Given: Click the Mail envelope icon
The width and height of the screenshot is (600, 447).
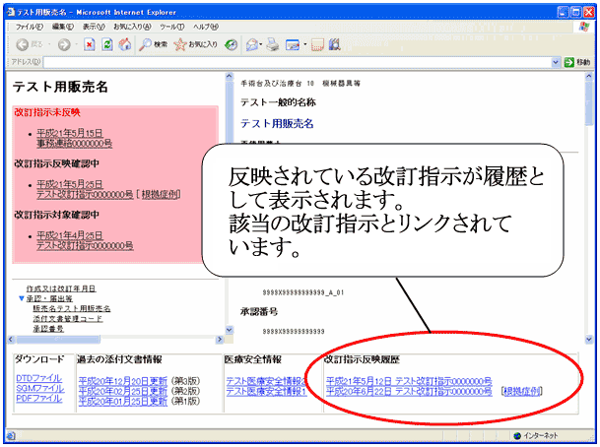Looking at the screenshot, I should pyautogui.click(x=252, y=44).
